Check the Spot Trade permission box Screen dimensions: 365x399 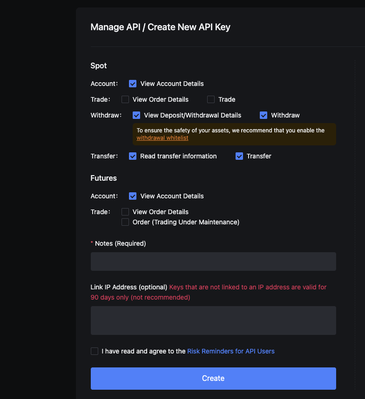(211, 99)
